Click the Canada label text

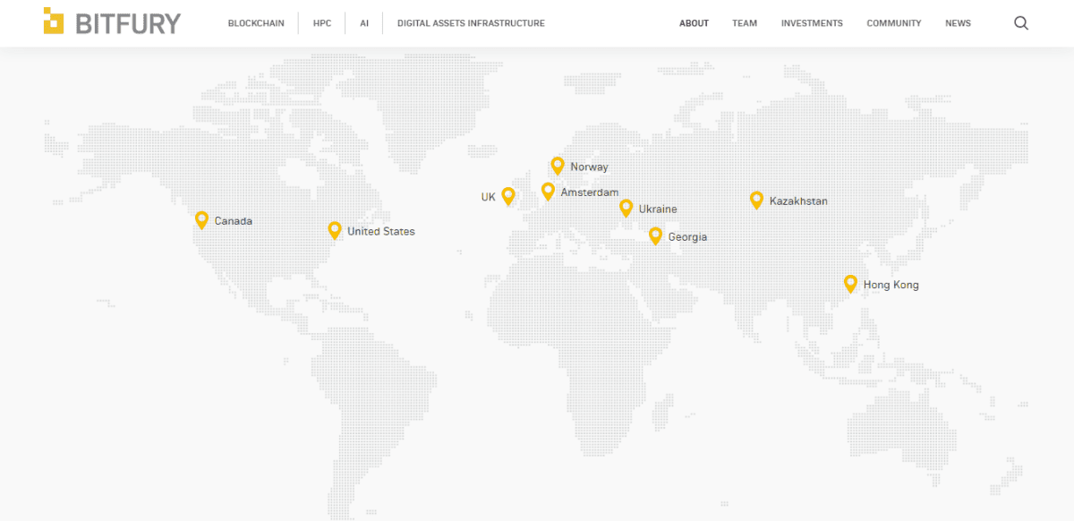coord(234,221)
